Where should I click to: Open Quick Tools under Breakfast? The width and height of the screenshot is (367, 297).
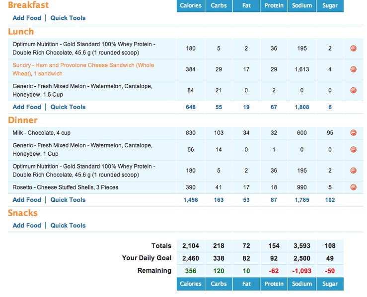68,18
